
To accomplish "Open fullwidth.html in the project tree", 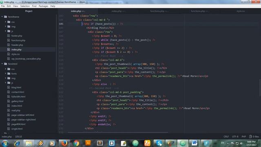I will (18, 96).
